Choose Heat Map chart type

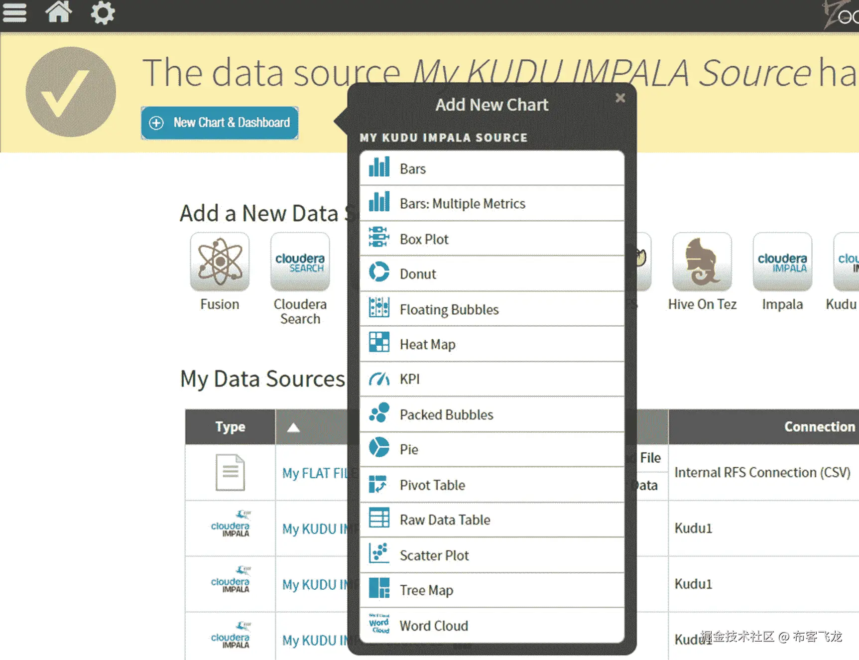[x=492, y=344]
